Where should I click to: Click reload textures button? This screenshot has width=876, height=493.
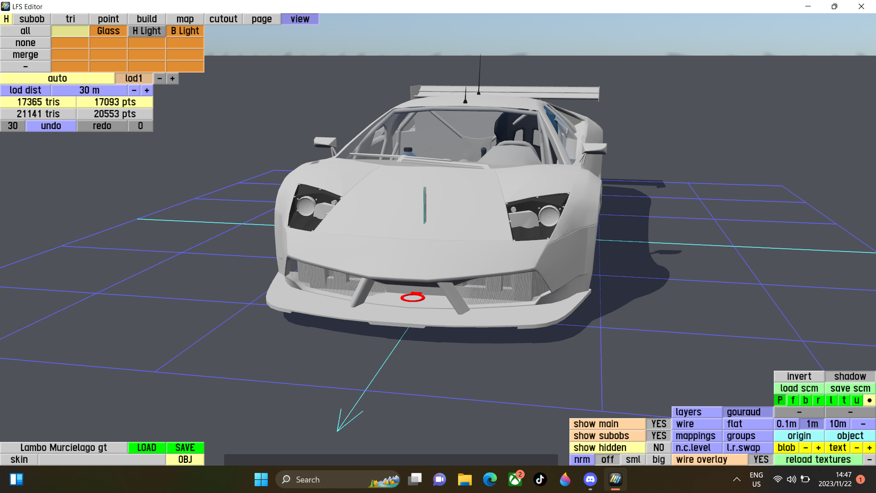(x=818, y=460)
